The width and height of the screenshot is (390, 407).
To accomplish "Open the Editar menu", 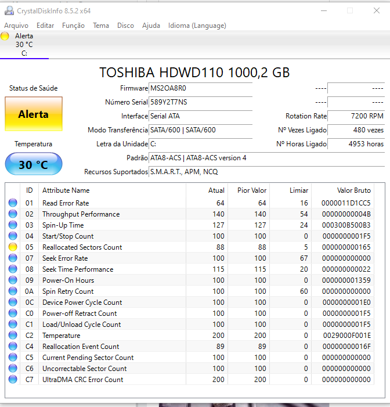I will pyautogui.click(x=45, y=26).
